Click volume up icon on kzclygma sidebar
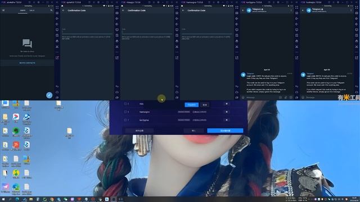360x202 pixels. coord(296,19)
